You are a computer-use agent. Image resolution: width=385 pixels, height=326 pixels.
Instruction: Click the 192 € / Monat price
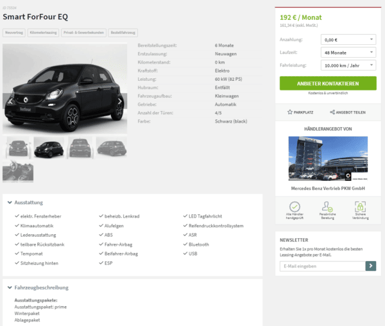300,17
